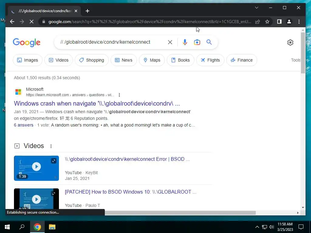The image size is (311, 233).
Task: Bookmark this page with the star icon
Action: click(x=267, y=22)
